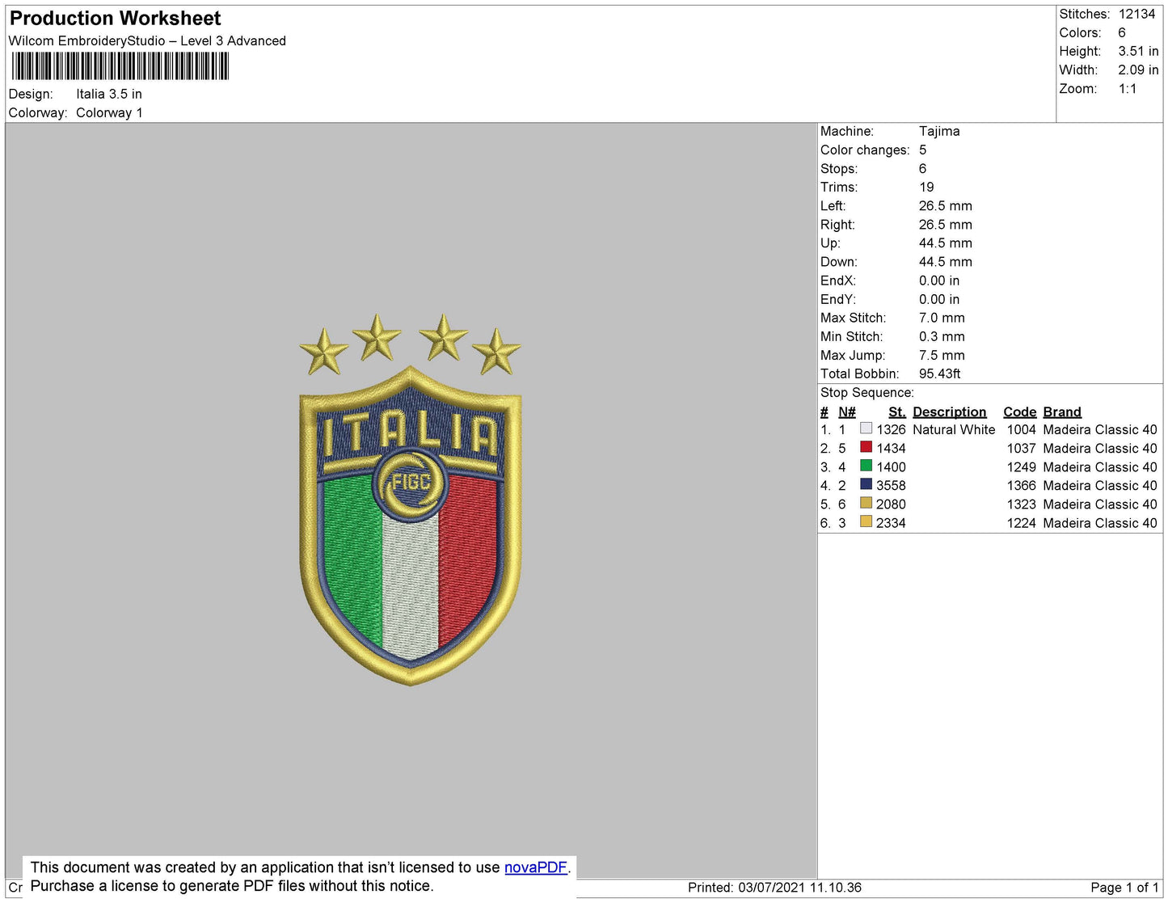1168x903 pixels.
Task: Click the 'Page 1 of 1' footer
Action: 1124,887
